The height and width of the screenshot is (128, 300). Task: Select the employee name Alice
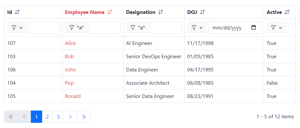(70, 43)
